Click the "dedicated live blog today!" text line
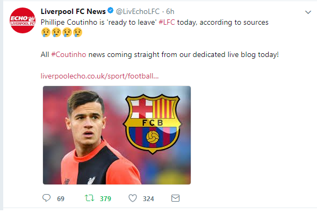This screenshot has height=221, width=317. point(236,55)
